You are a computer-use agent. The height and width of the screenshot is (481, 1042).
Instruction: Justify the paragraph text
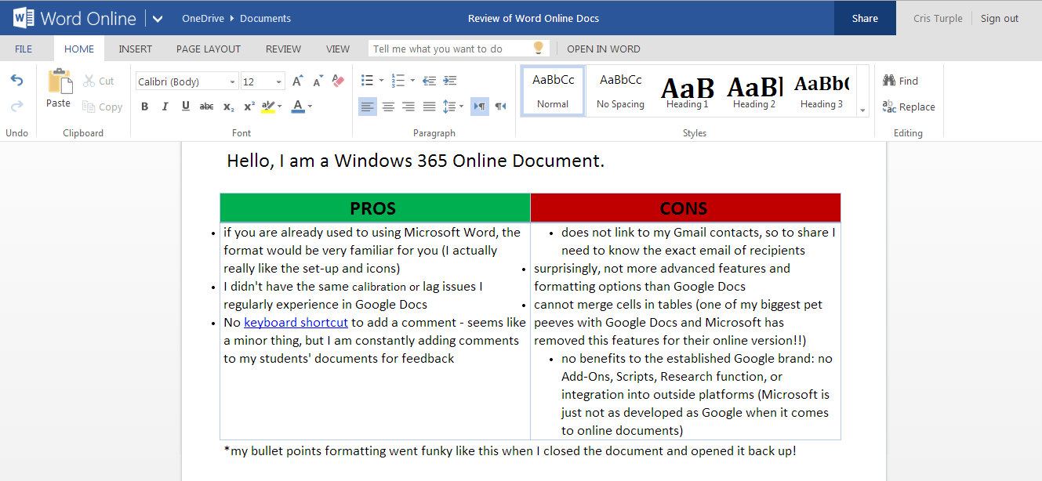pos(429,107)
